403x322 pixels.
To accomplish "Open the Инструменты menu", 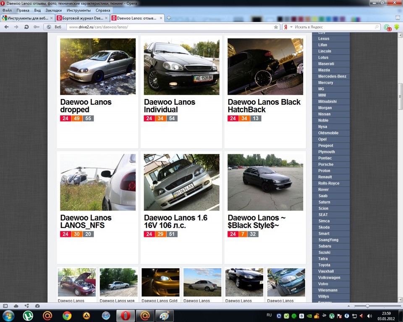I will (79, 10).
